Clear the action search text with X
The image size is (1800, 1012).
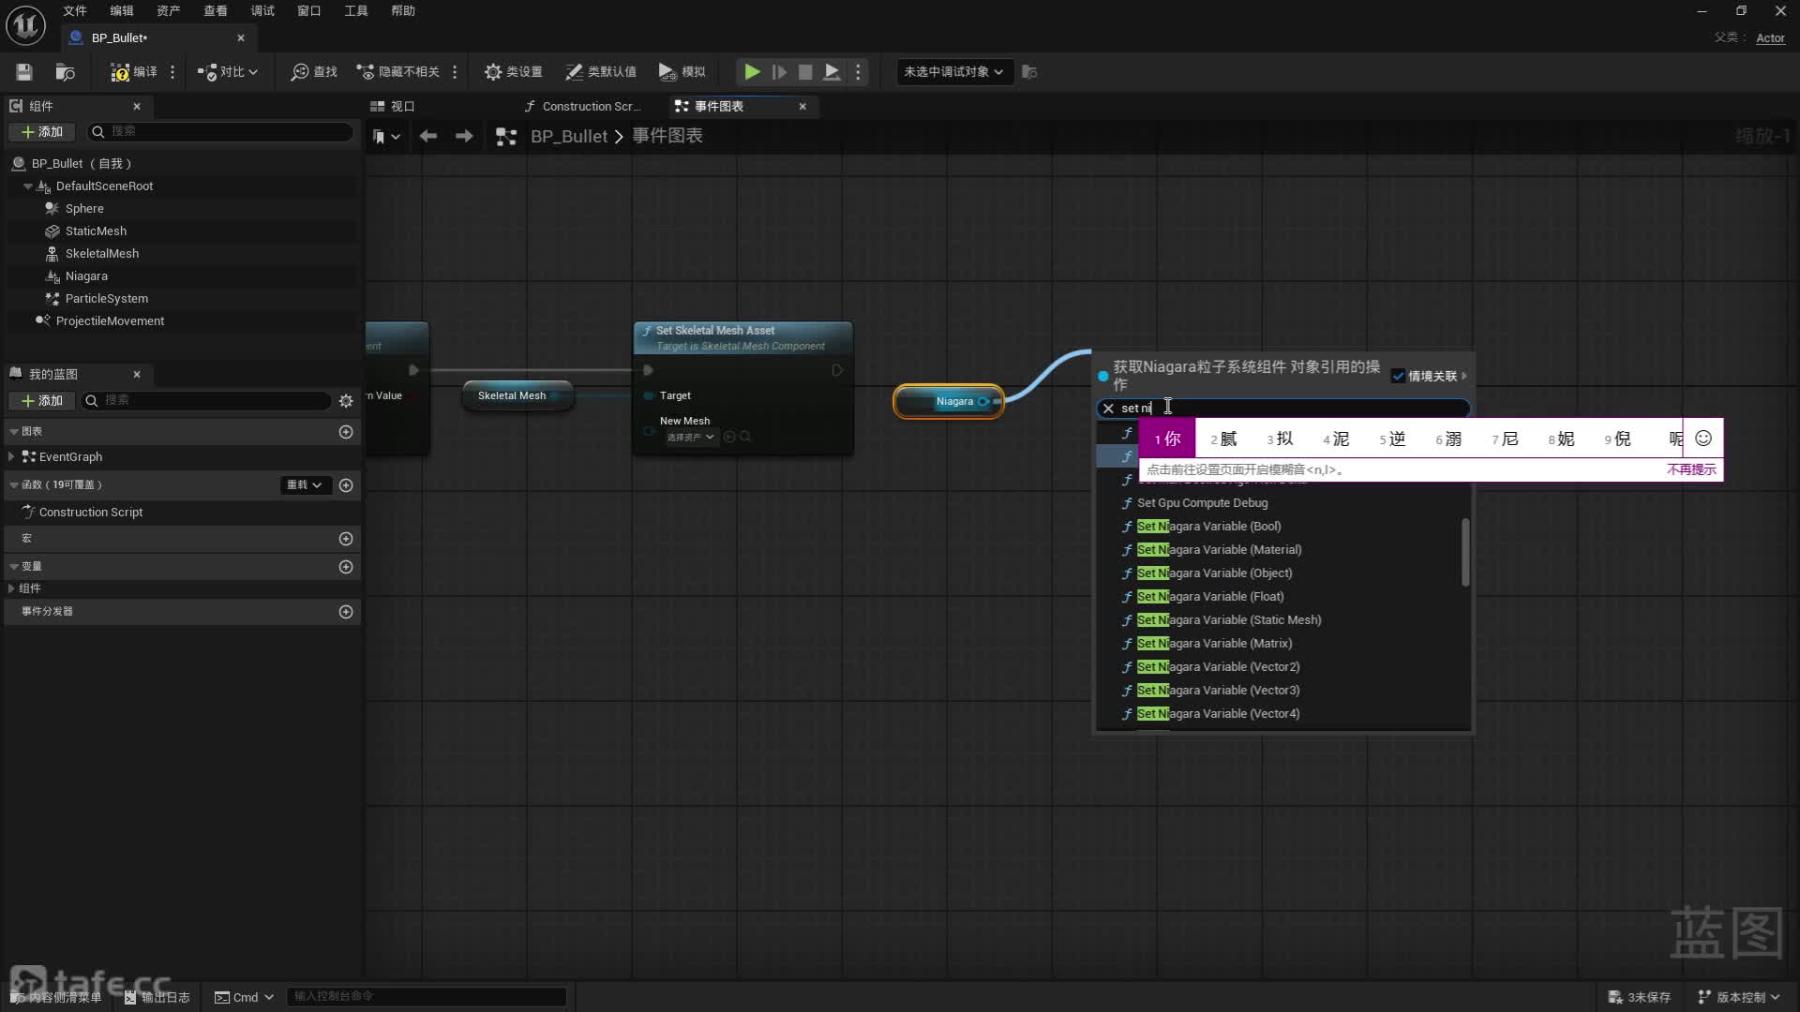coord(1108,409)
